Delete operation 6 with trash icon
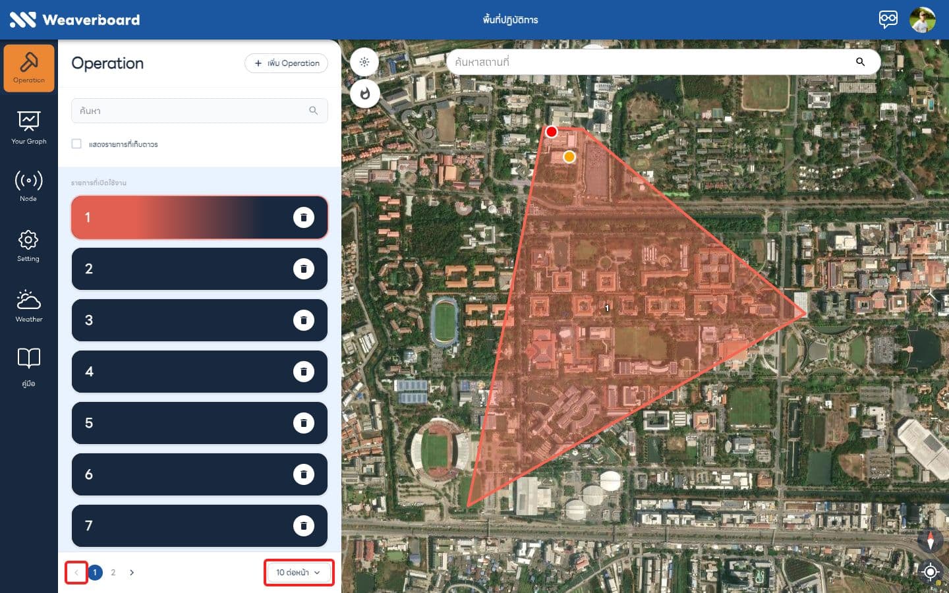 (x=304, y=474)
